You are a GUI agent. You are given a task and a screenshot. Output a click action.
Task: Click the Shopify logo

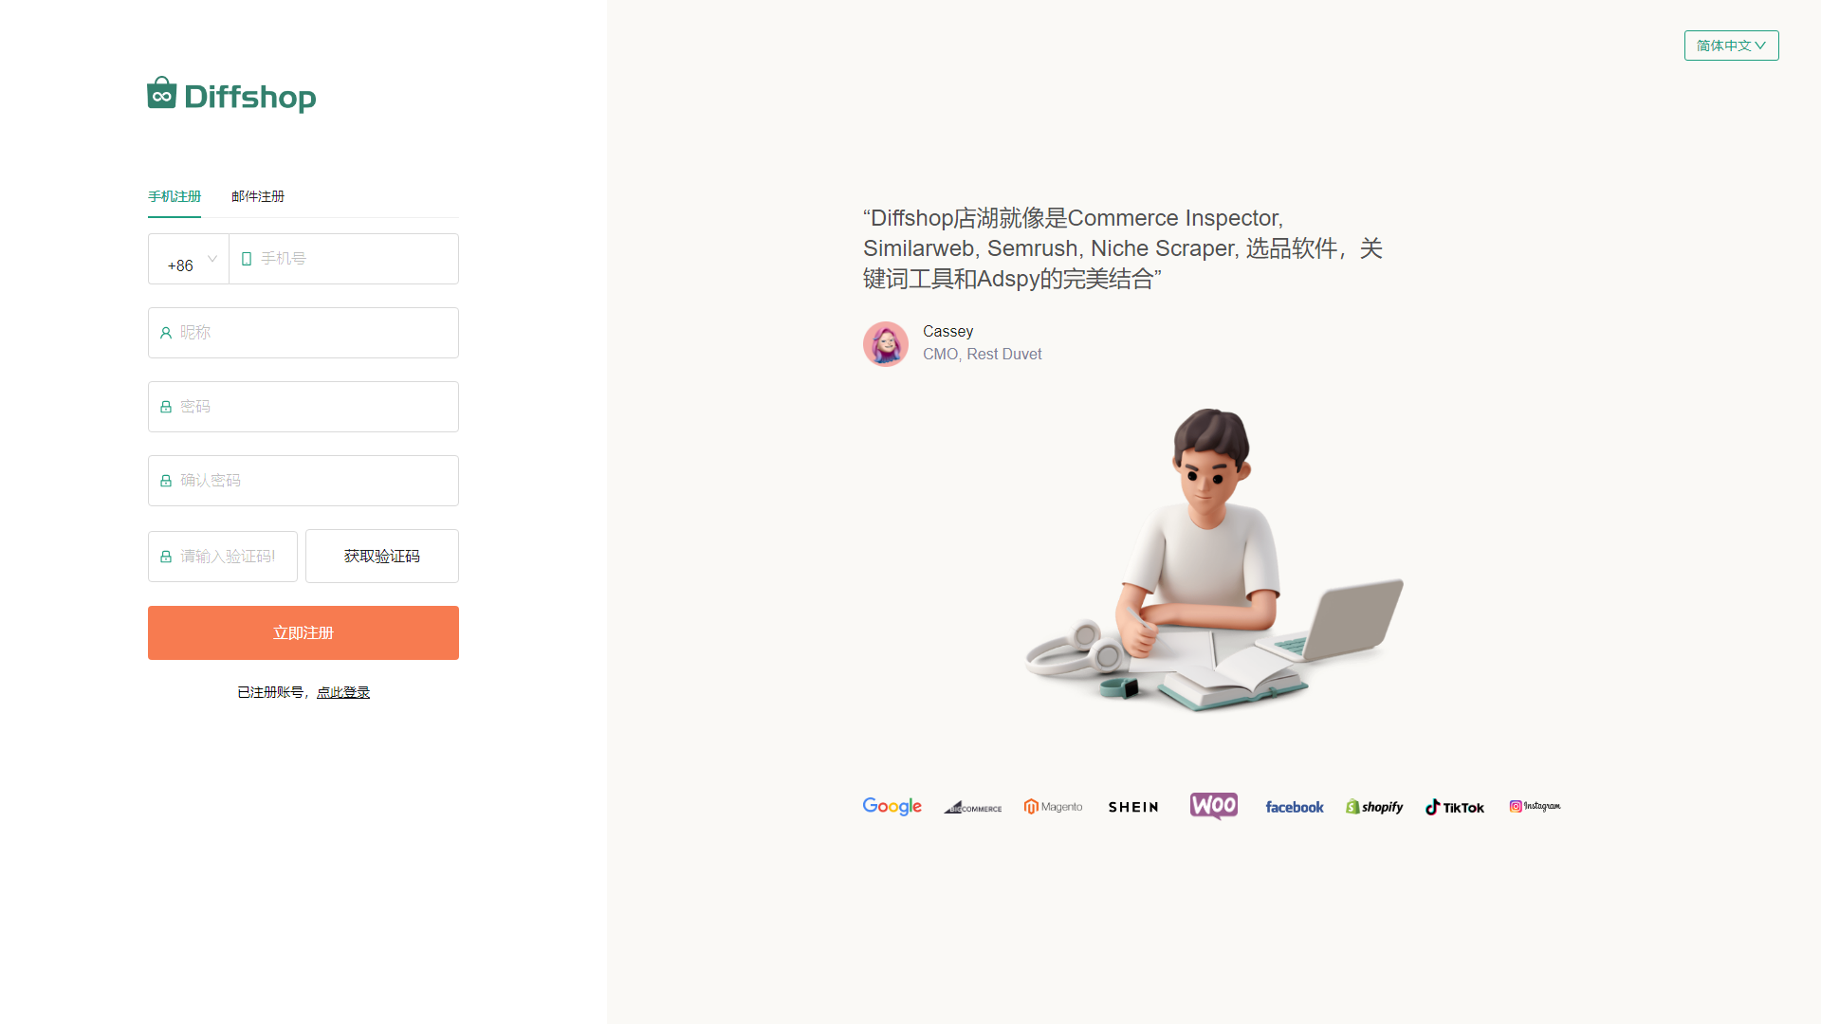pyautogui.click(x=1374, y=807)
